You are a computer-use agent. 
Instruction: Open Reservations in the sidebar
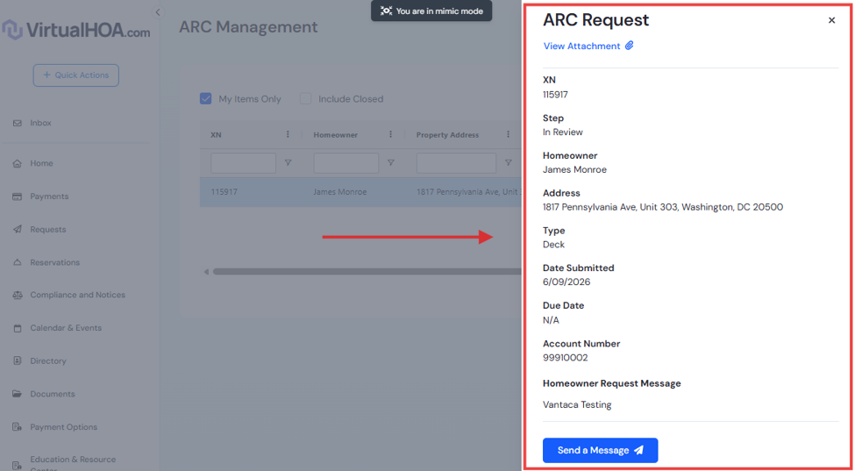click(x=55, y=263)
